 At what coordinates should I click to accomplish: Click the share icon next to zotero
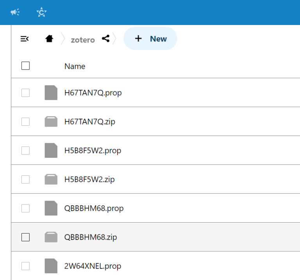coord(105,39)
